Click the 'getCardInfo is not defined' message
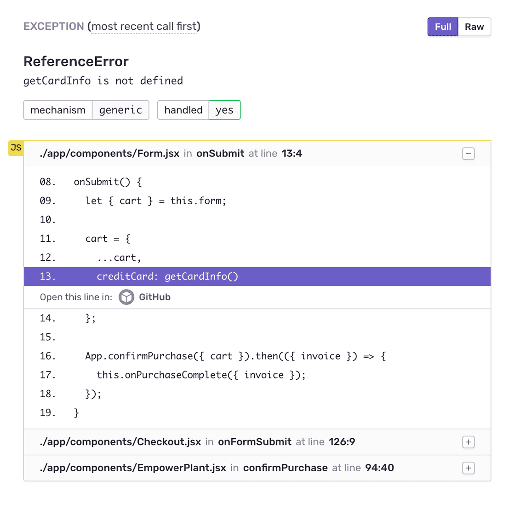Screen dimensions: 515x509 click(103, 81)
